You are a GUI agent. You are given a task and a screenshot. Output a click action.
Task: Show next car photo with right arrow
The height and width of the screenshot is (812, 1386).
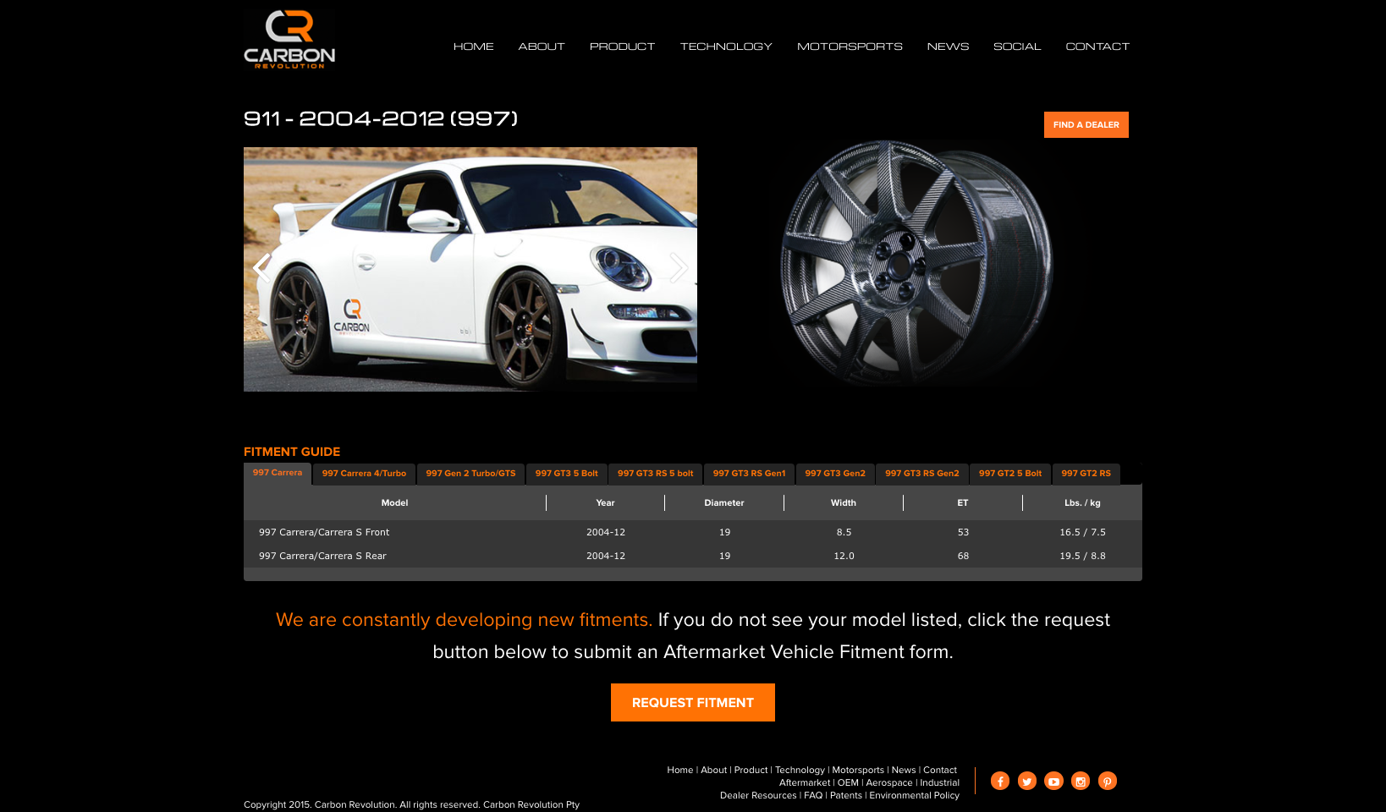tap(679, 268)
